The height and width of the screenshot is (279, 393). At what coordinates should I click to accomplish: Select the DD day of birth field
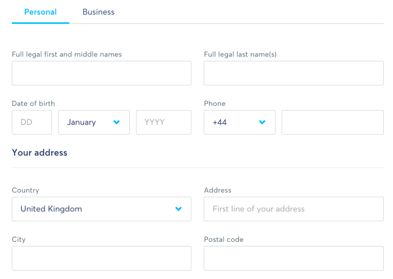(32, 123)
